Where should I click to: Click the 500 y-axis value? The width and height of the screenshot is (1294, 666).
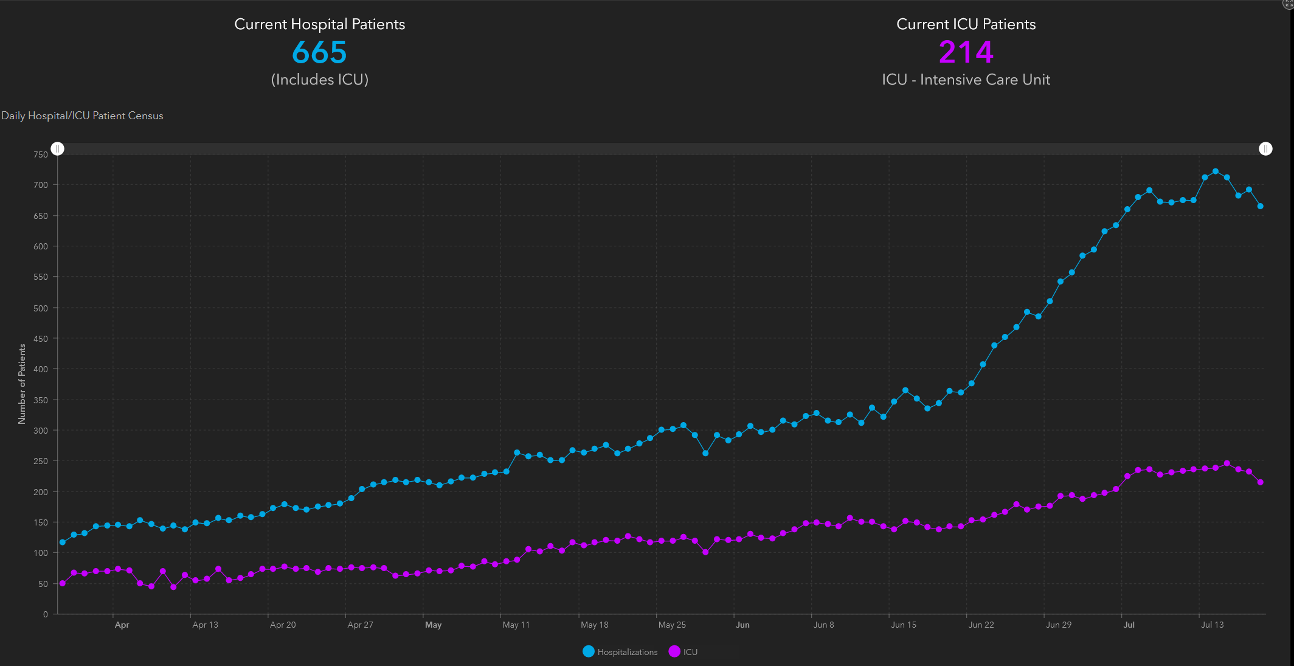(41, 308)
